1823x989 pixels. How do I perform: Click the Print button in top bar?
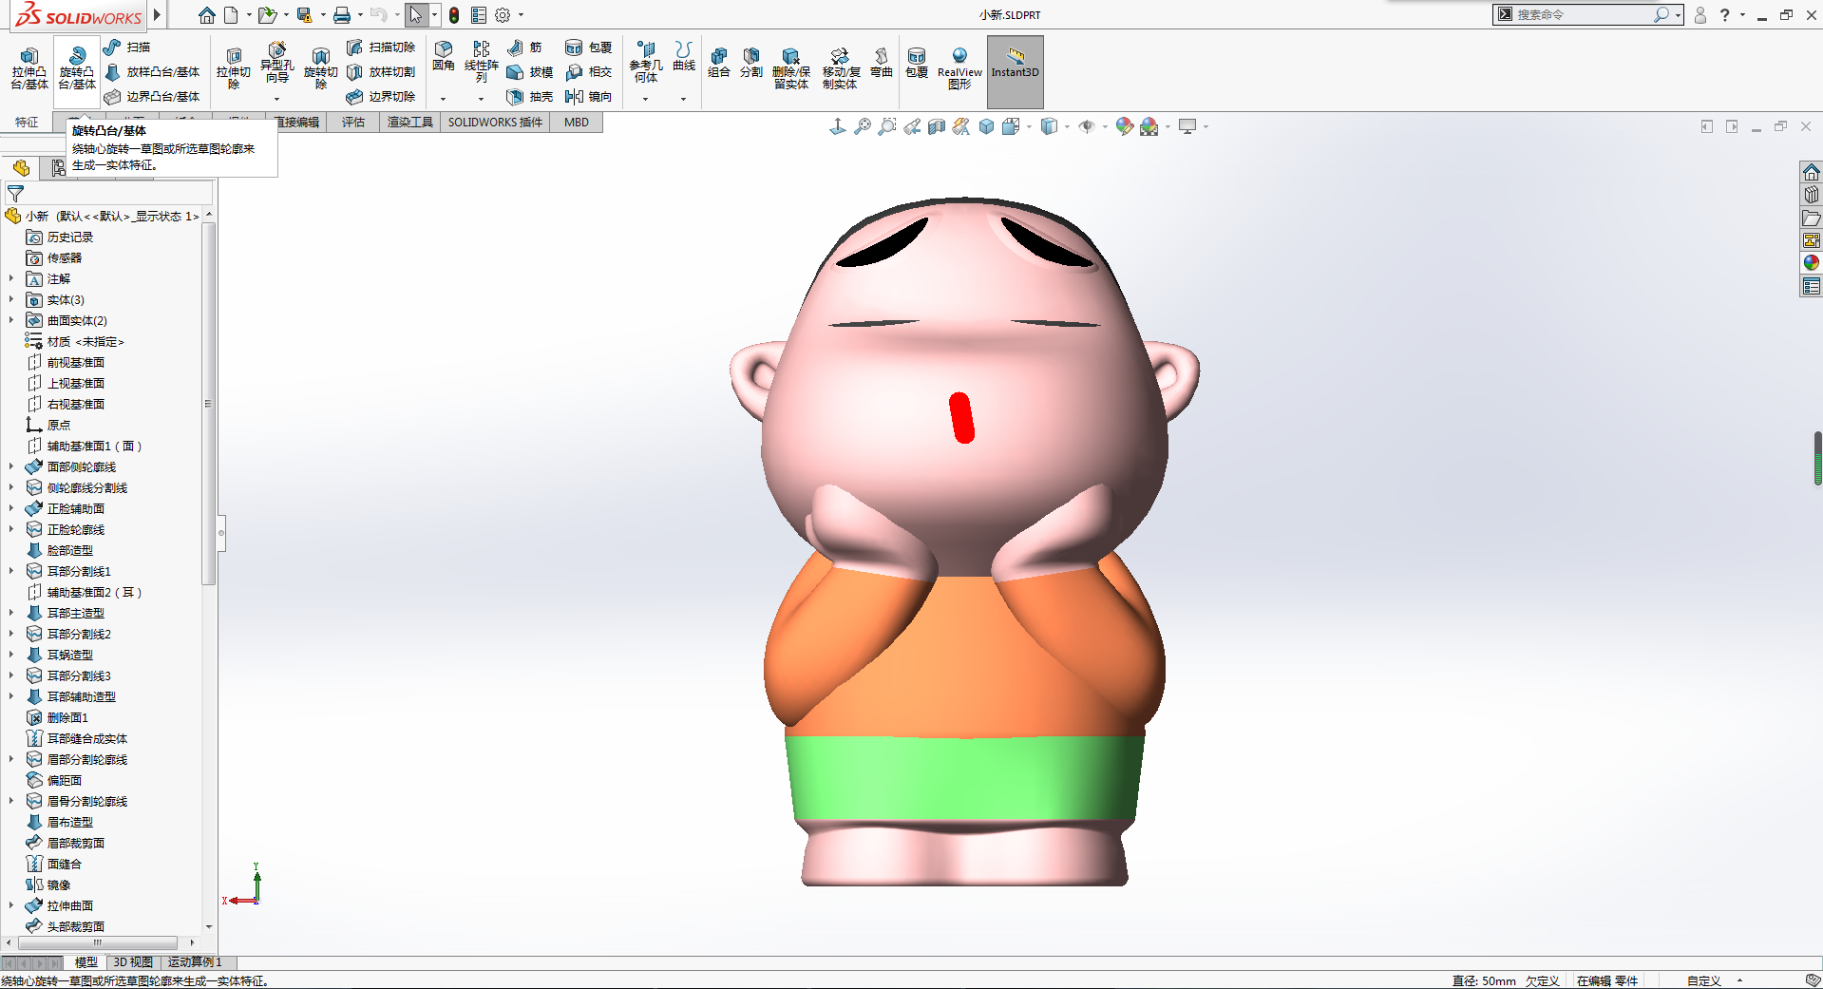342,15
